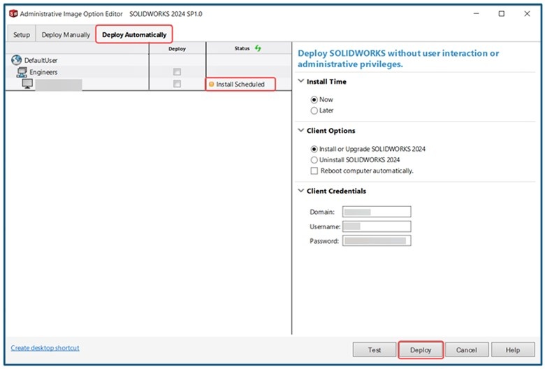The height and width of the screenshot is (369, 545).
Task: Click the SOLIDWORKS app icon in title bar
Action: 13,13
